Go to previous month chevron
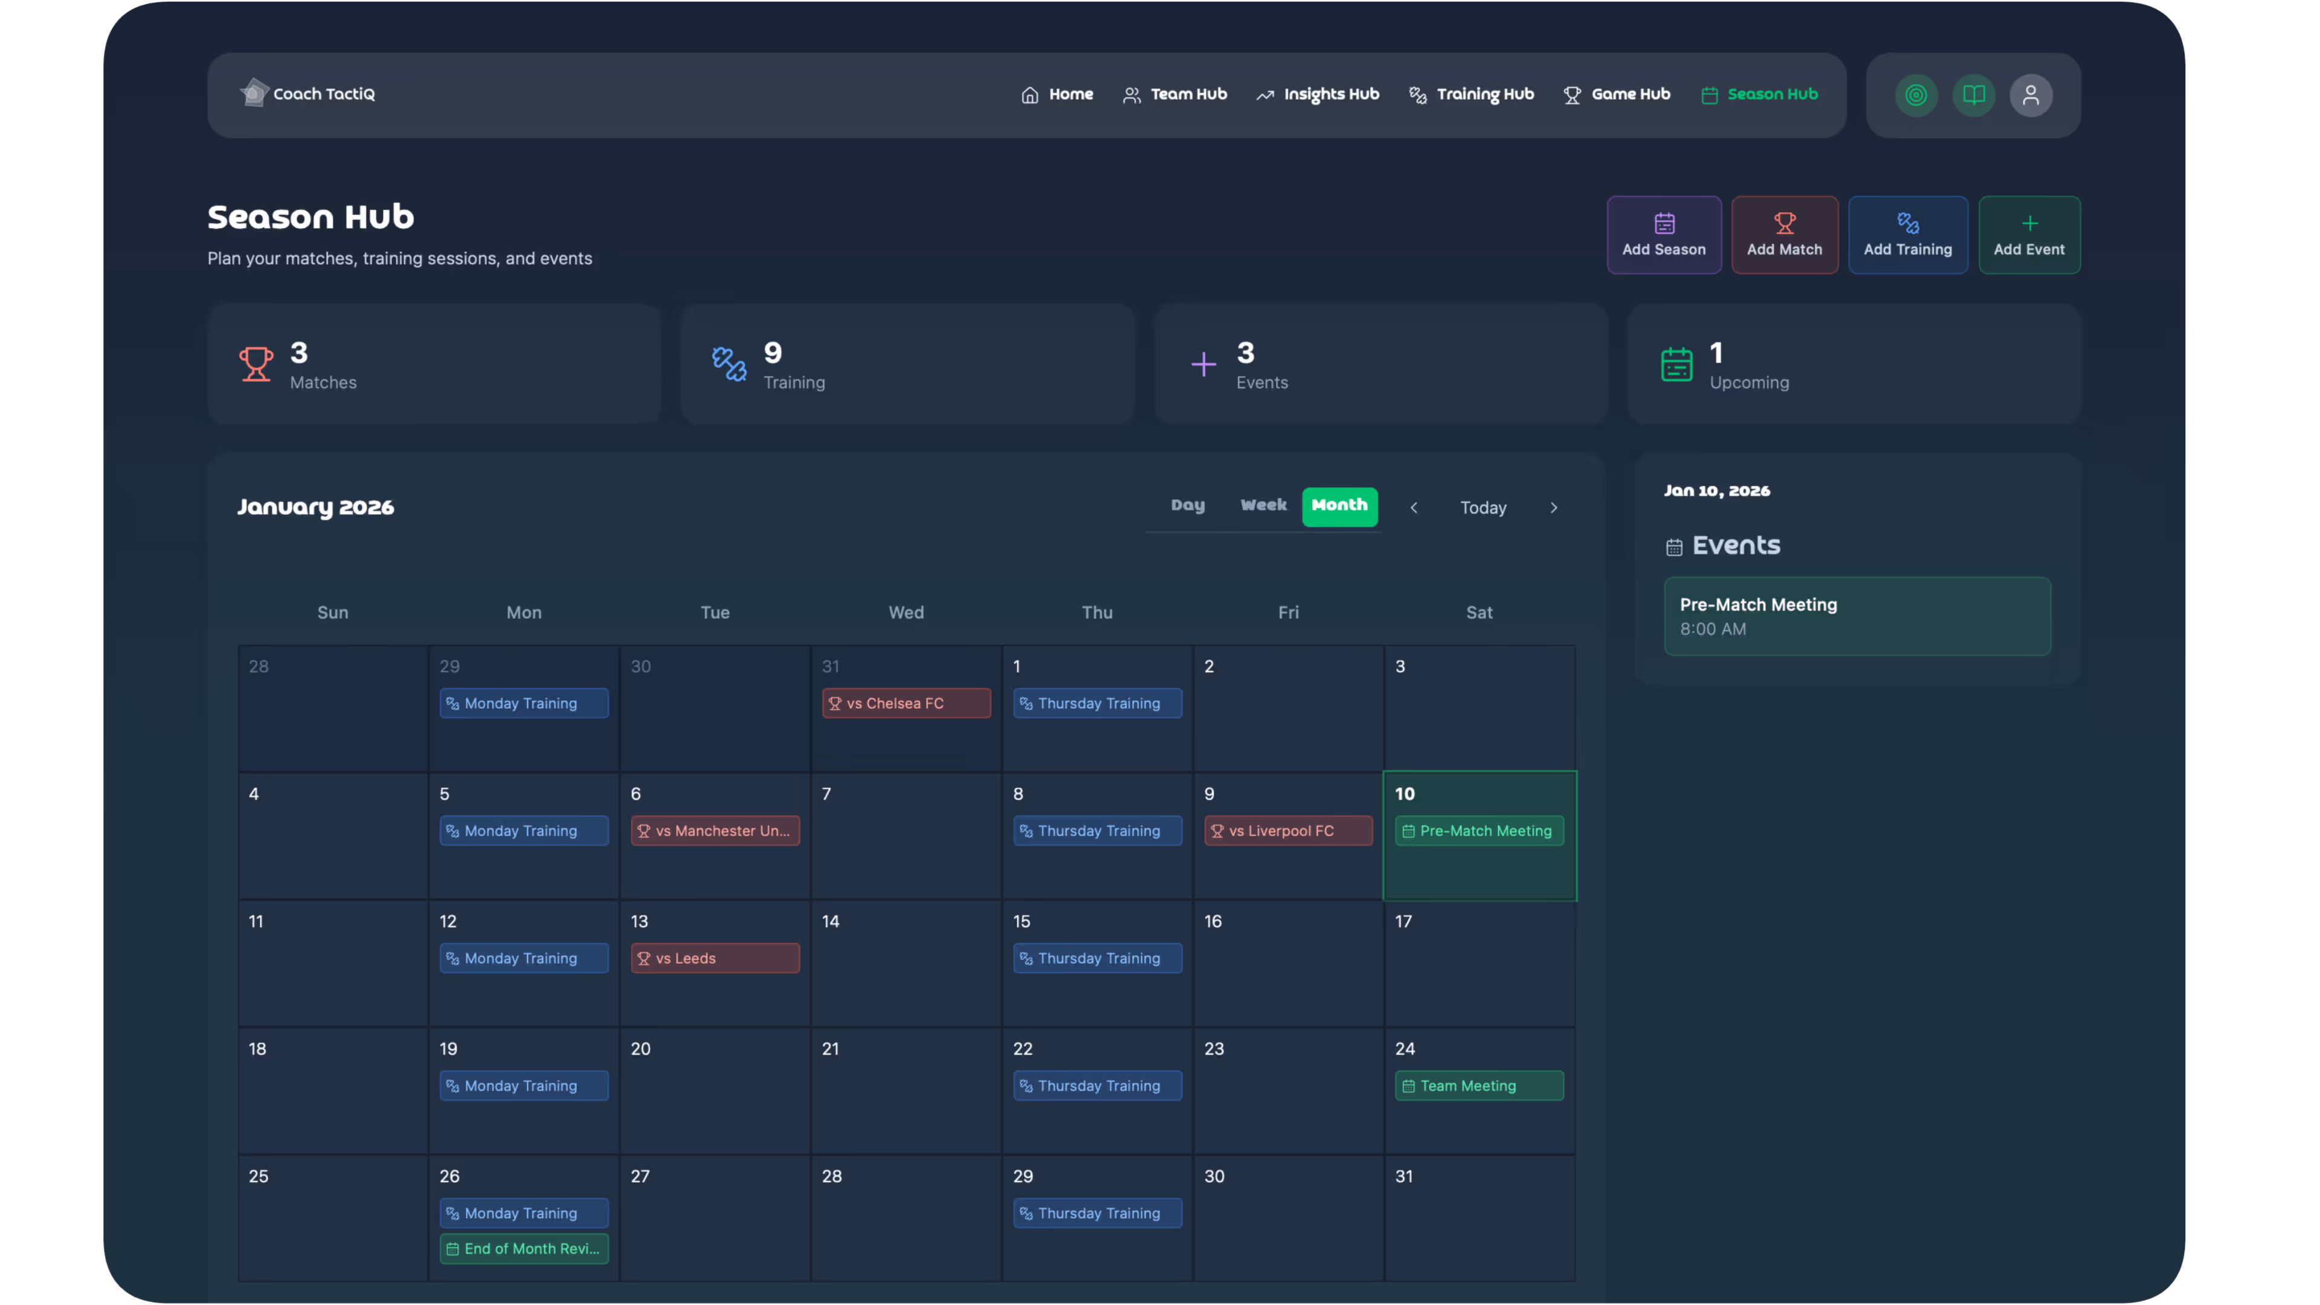The width and height of the screenshot is (2320, 1305). click(x=1413, y=508)
